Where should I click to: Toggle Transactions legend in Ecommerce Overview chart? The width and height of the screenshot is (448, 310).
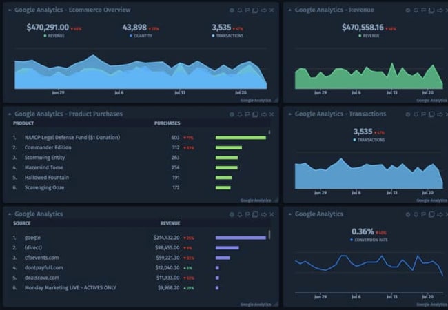tap(227, 35)
